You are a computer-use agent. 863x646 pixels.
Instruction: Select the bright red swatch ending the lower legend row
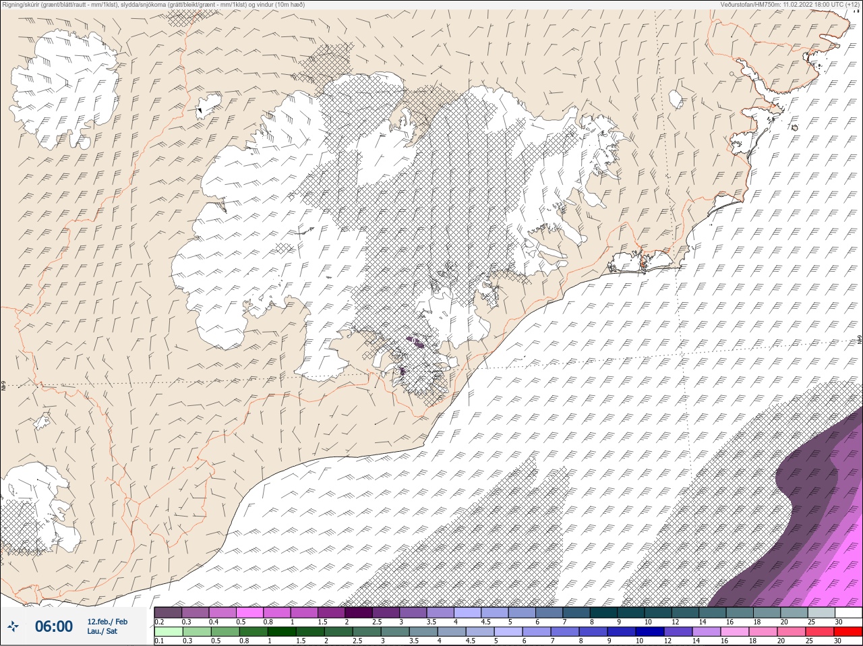click(847, 632)
